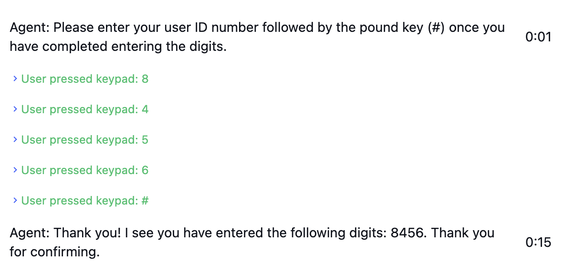Screen dimensions: 564x273
Task: Expand the chevron beside keypad press 5
Action: tap(15, 139)
